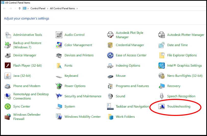Open the Indexing Options icon

[110, 66]
